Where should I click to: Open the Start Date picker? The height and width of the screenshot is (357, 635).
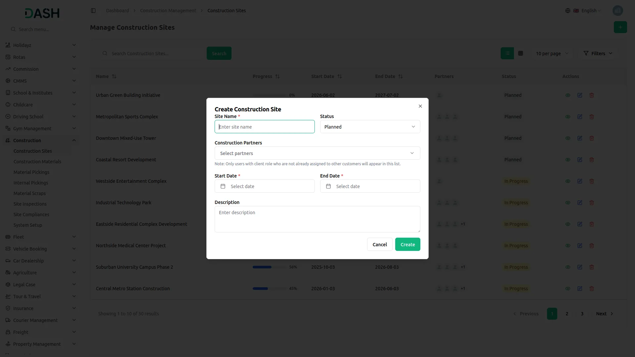point(265,186)
